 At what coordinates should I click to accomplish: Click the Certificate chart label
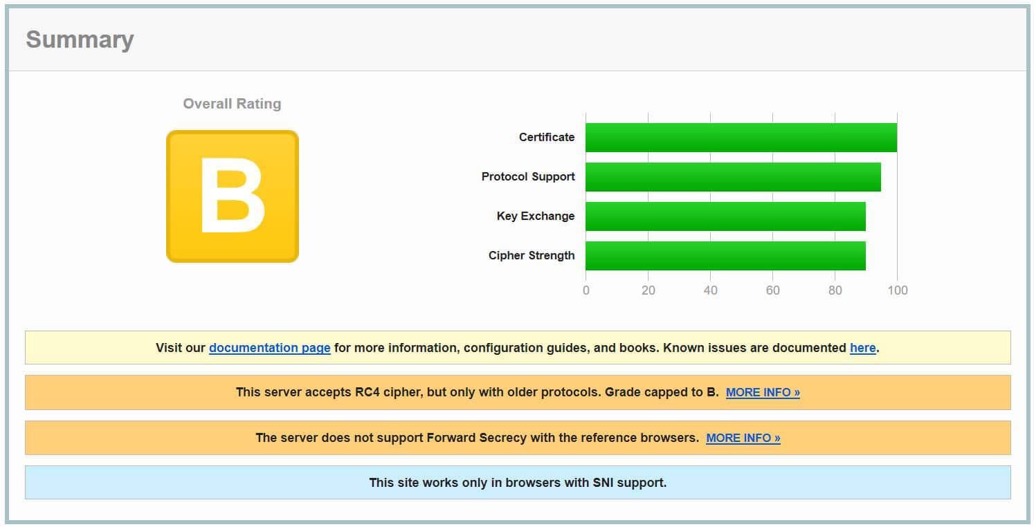[x=547, y=137]
